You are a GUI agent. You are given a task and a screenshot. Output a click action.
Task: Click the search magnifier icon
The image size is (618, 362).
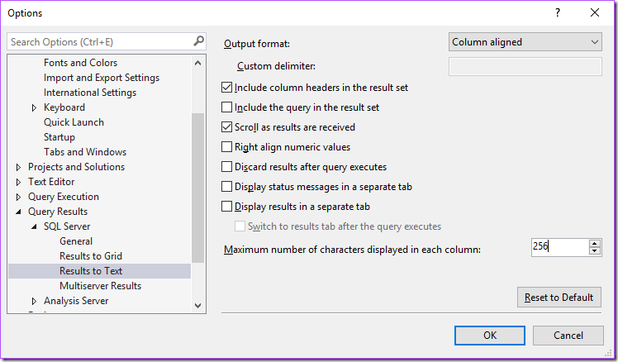[198, 40]
